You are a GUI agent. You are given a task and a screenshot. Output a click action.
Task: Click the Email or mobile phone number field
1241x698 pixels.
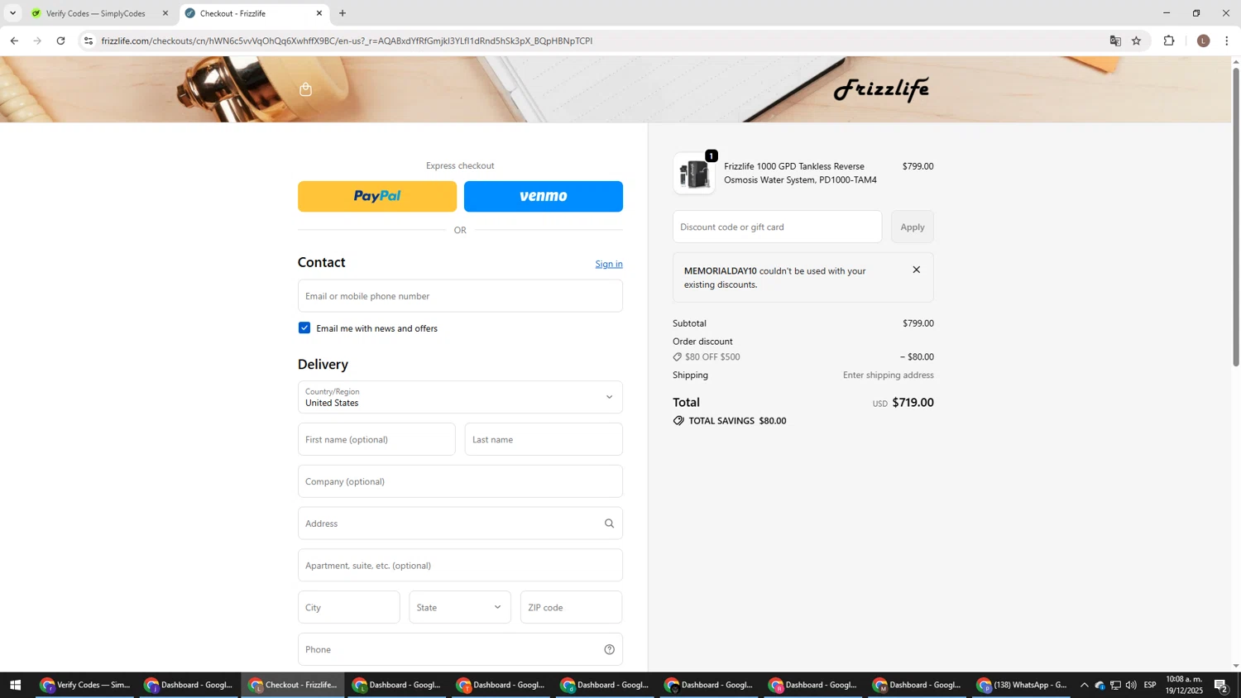point(460,296)
